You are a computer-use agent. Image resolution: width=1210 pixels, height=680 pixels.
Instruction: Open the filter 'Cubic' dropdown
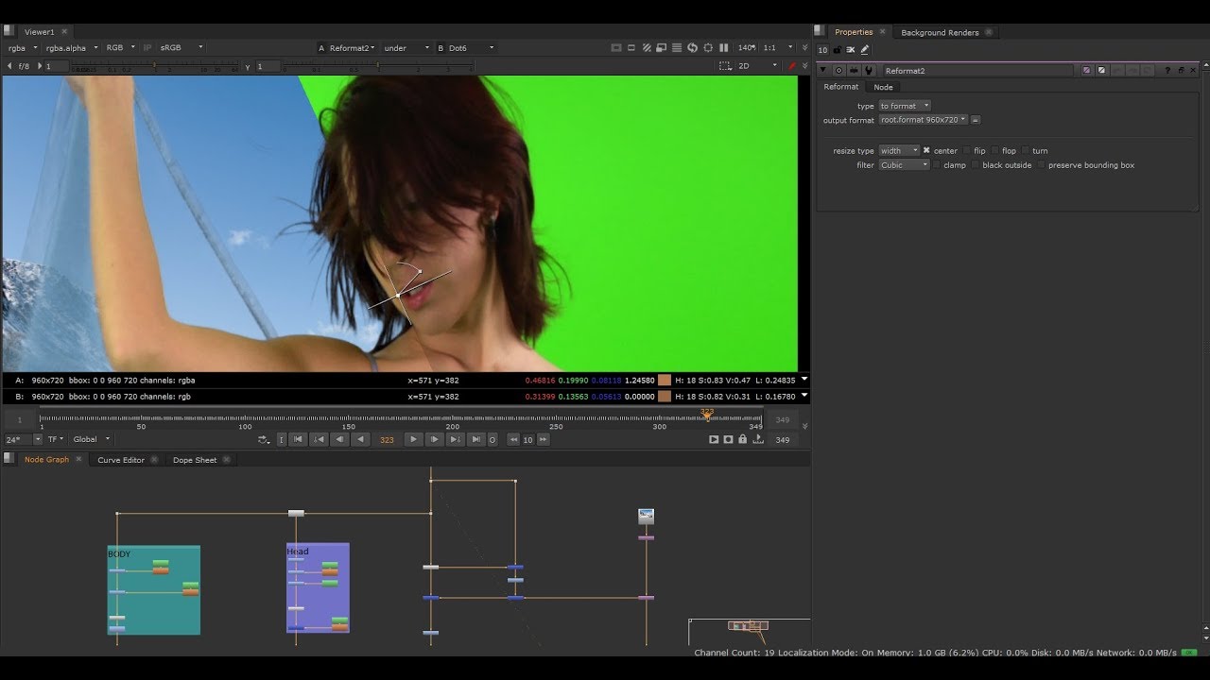tap(904, 165)
